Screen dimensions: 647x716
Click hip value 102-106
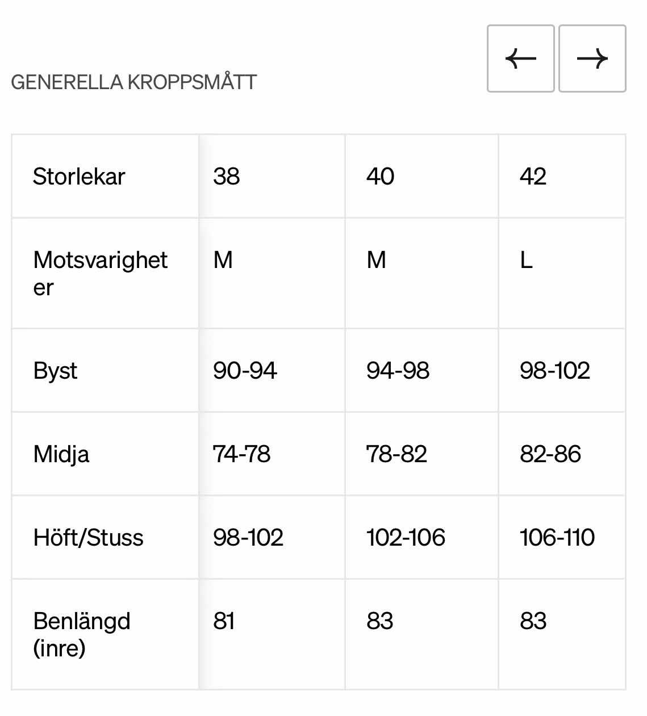[x=406, y=538]
